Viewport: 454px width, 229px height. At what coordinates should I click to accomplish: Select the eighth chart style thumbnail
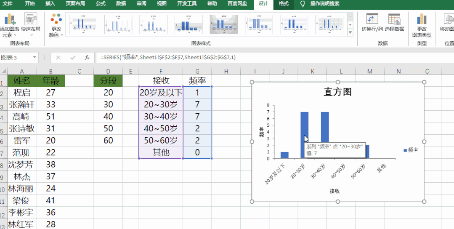(329, 24)
